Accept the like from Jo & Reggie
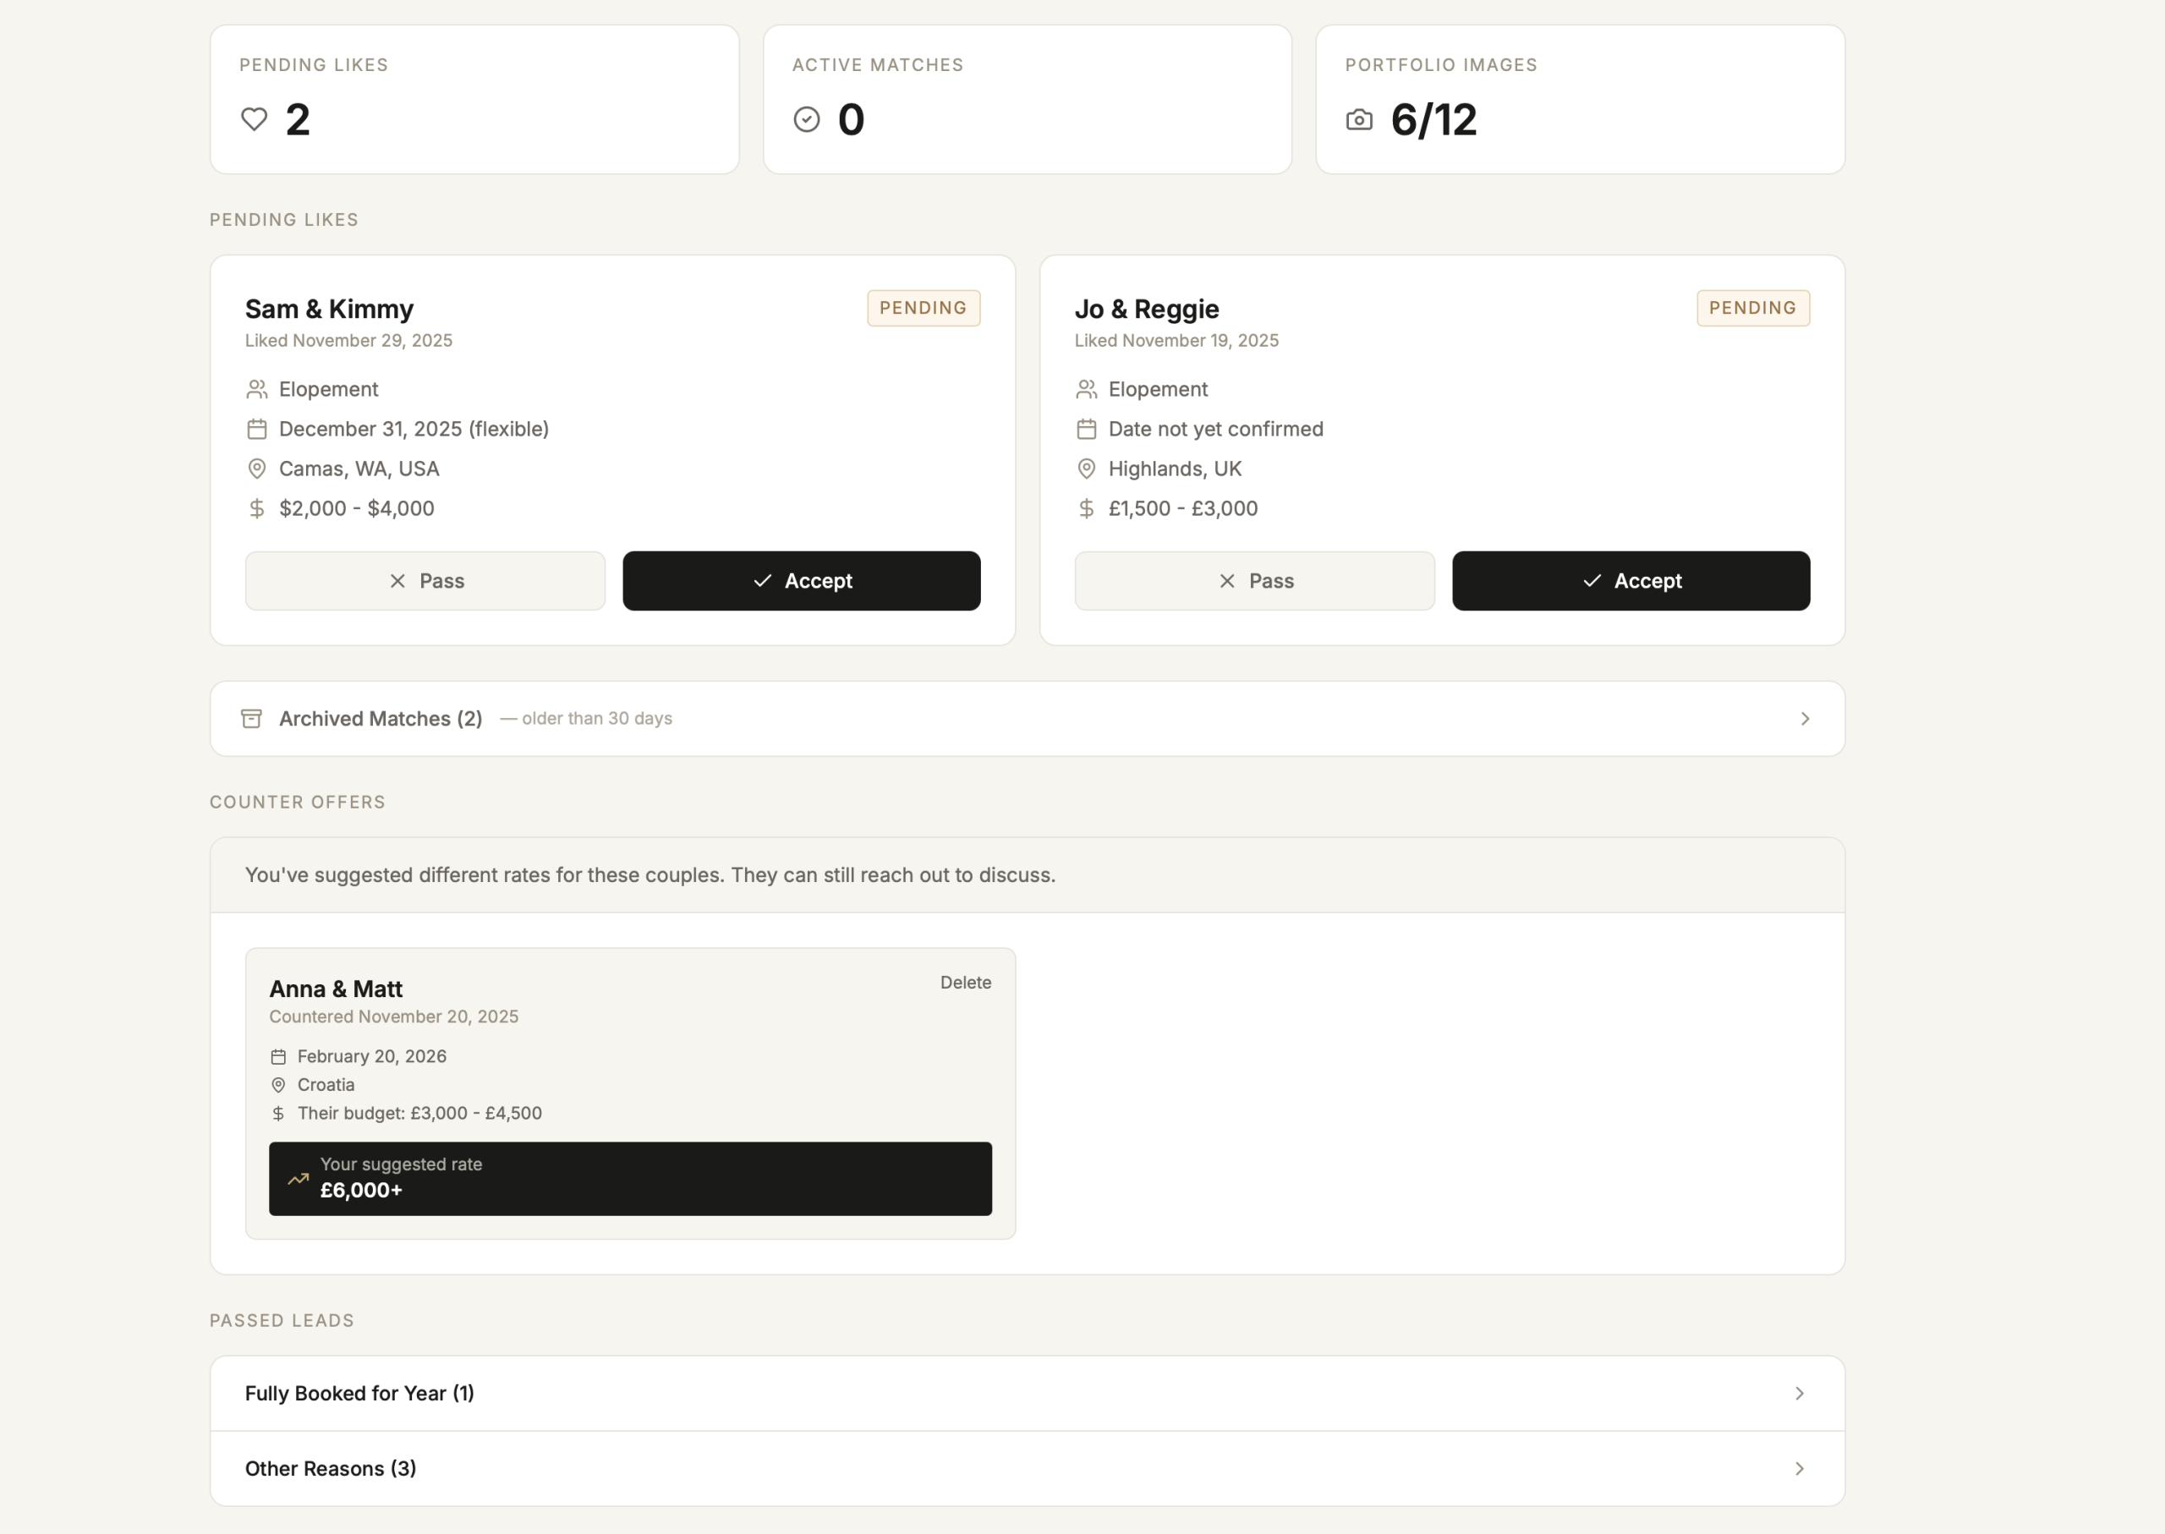The width and height of the screenshot is (2165, 1534). tap(1631, 581)
